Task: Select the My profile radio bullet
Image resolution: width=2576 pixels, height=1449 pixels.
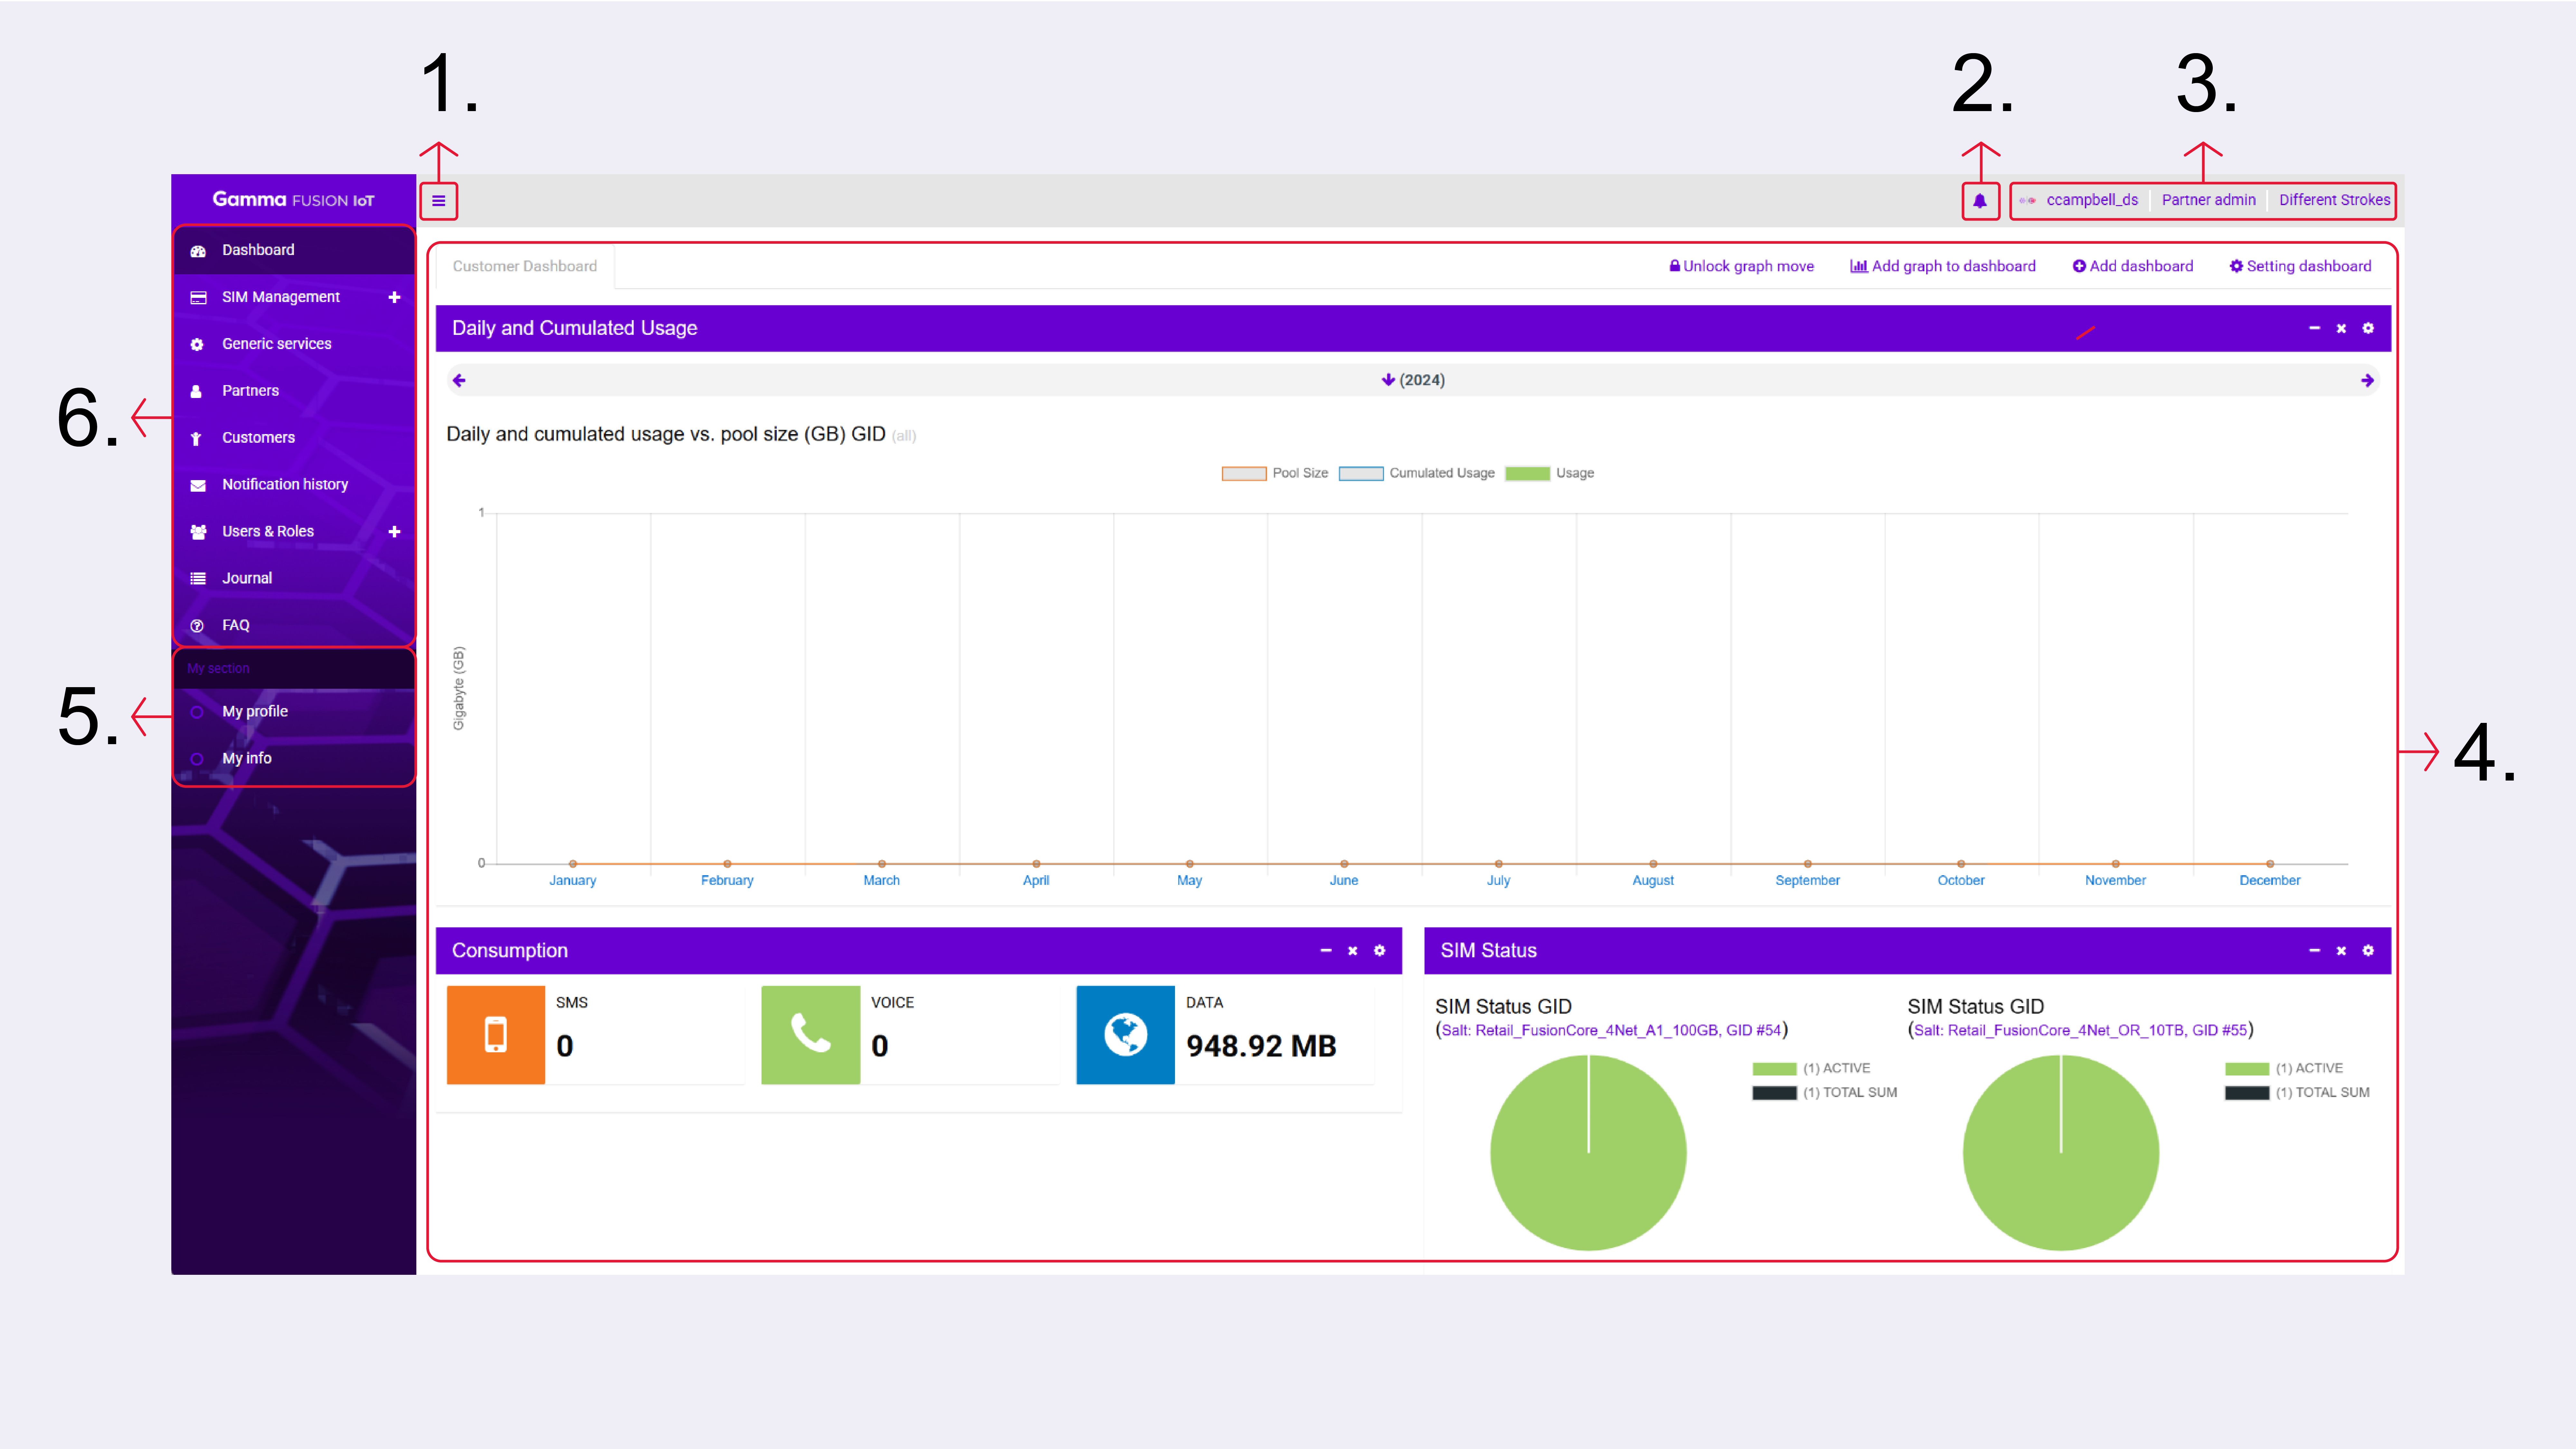Action: tap(197, 713)
